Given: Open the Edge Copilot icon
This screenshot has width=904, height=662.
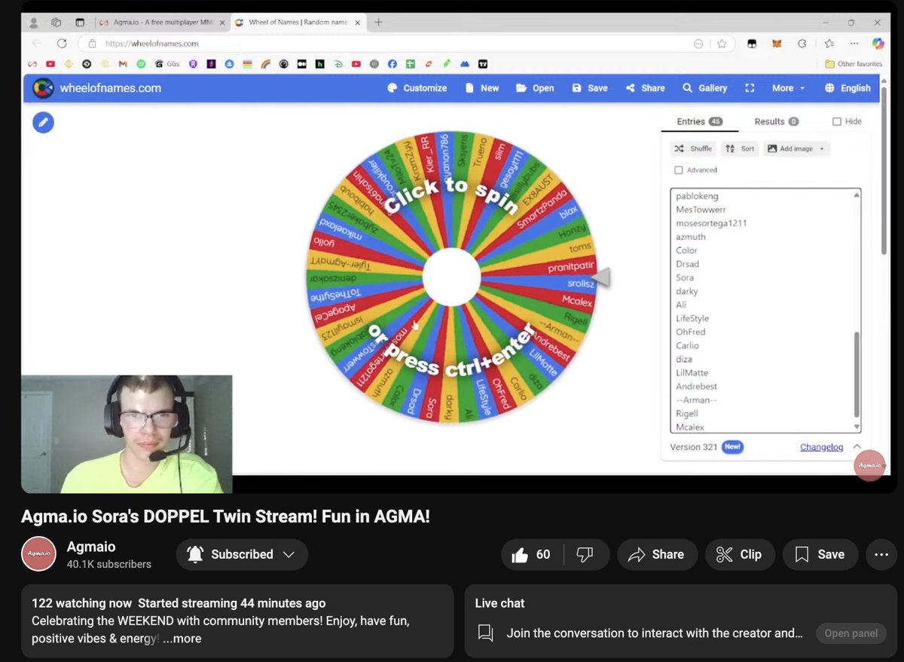Looking at the screenshot, I should pos(878,44).
